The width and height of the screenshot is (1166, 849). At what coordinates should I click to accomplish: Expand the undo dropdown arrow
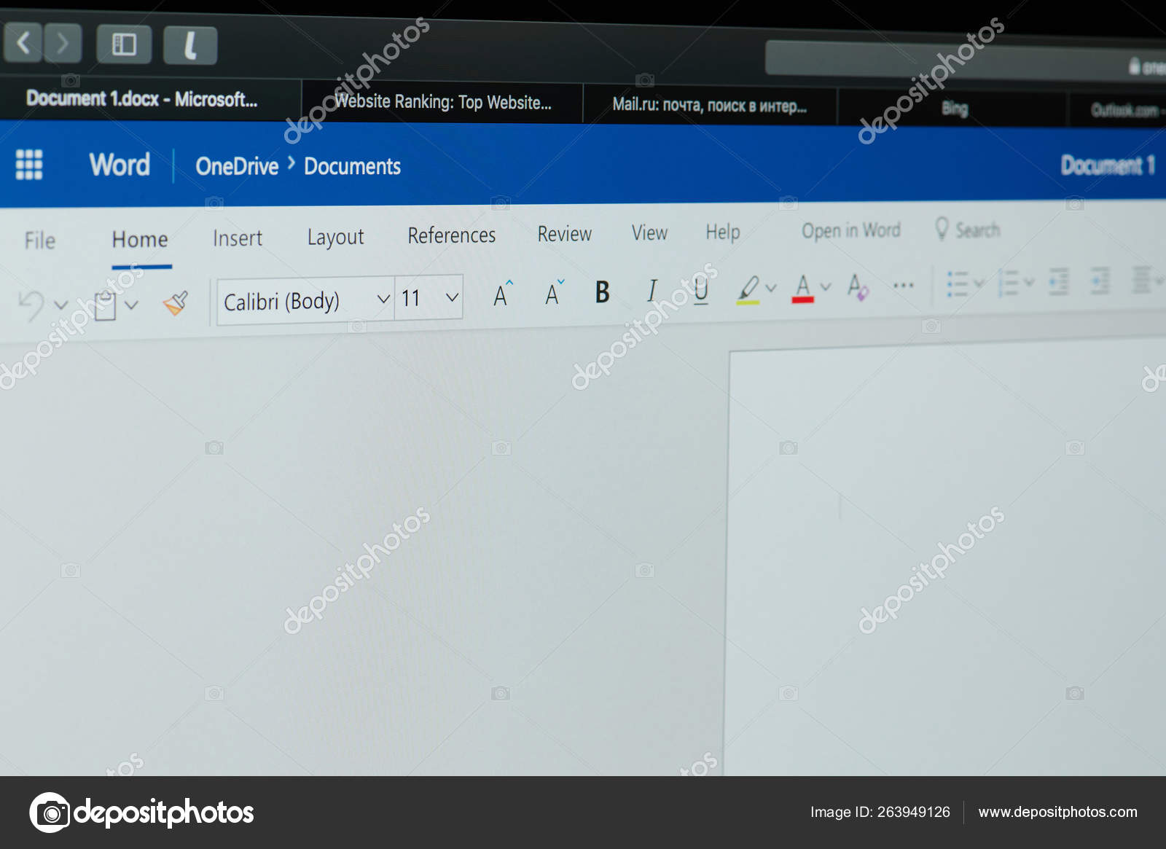click(61, 305)
